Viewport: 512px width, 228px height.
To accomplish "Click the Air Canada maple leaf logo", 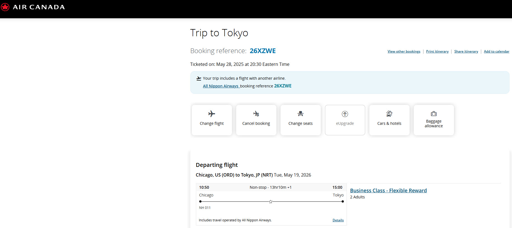I will tap(5, 7).
